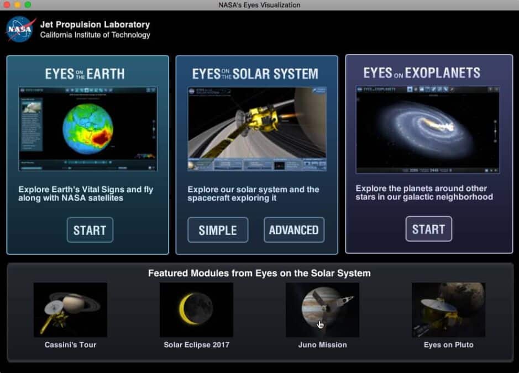The width and height of the screenshot is (519, 373).
Task: Launch Solar System in Advanced mode
Action: coord(294,230)
